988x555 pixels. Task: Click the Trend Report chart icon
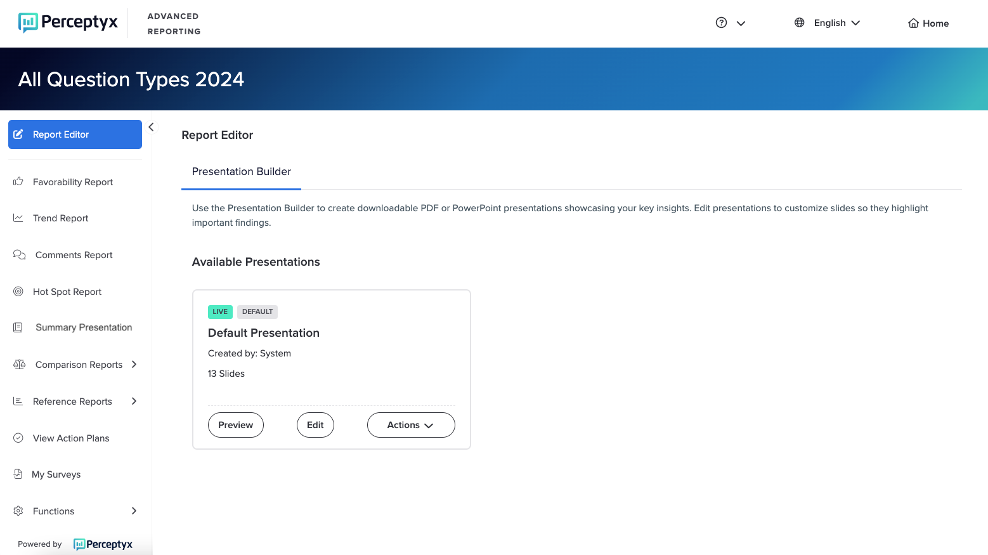tap(18, 218)
